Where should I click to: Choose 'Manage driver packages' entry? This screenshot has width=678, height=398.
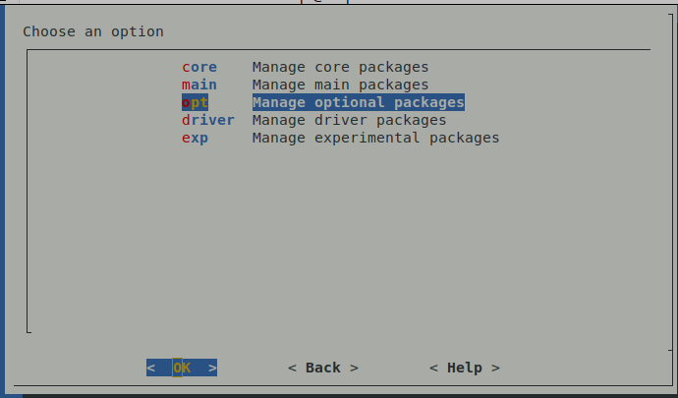349,120
